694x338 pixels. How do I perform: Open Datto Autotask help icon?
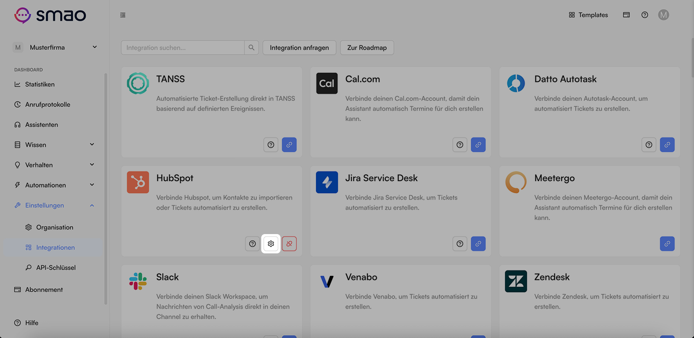coord(649,145)
